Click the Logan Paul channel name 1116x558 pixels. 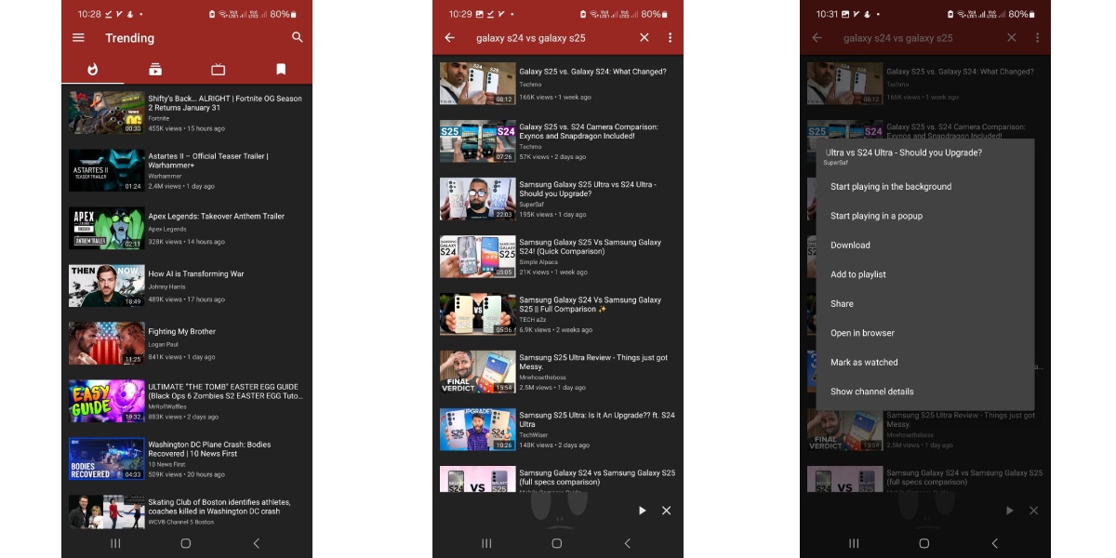164,344
